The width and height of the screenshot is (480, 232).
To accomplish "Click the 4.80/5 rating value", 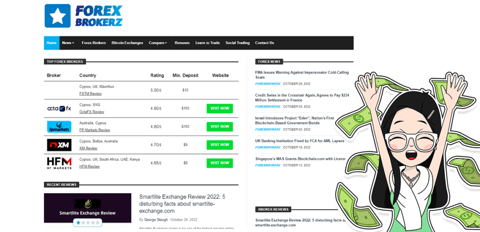I will click(x=156, y=127).
